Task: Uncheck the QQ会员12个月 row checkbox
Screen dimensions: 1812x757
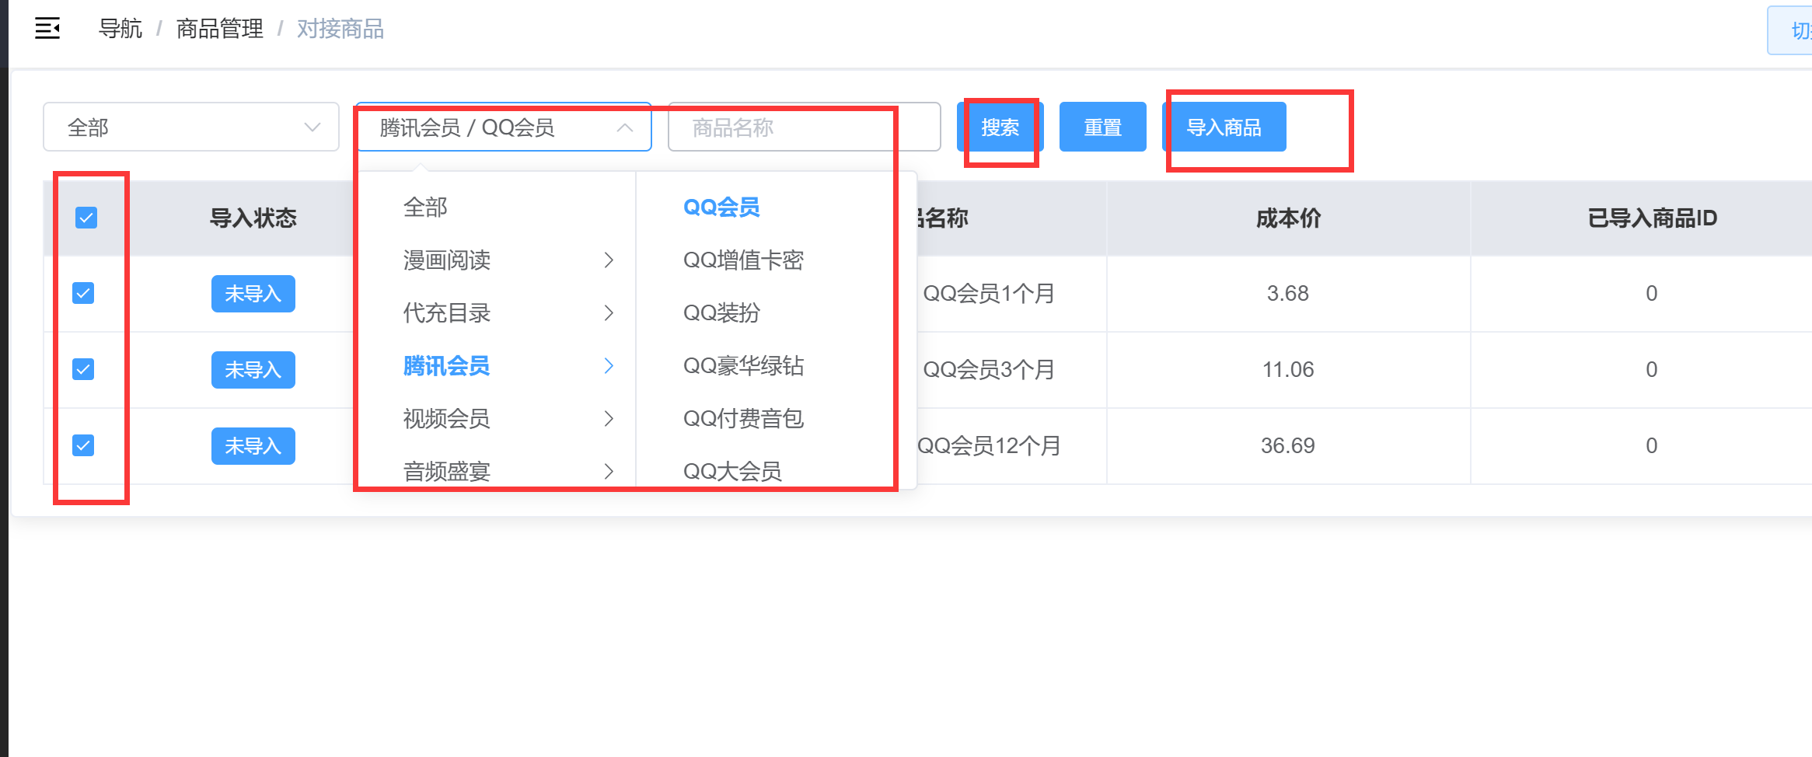Action: point(82,445)
